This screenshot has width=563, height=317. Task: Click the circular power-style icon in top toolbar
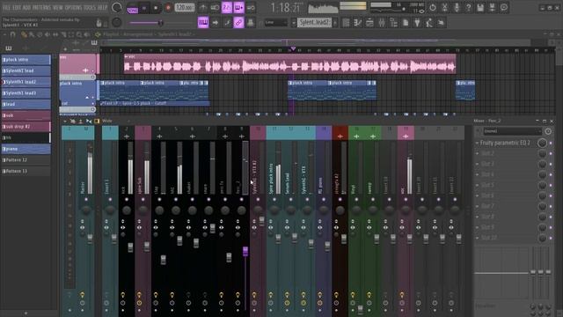[433, 8]
